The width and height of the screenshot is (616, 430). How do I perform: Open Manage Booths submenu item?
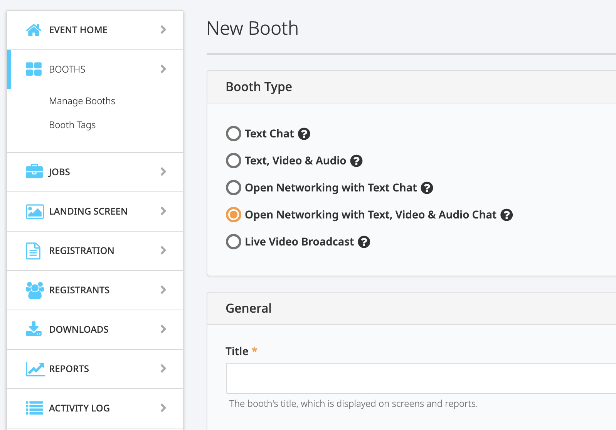pyautogui.click(x=82, y=101)
